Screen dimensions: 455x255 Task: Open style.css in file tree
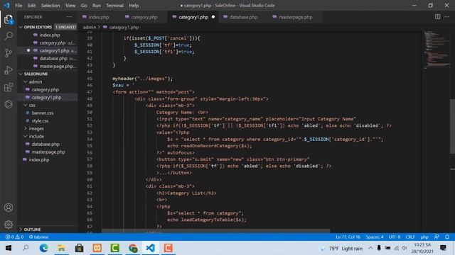tap(40, 120)
